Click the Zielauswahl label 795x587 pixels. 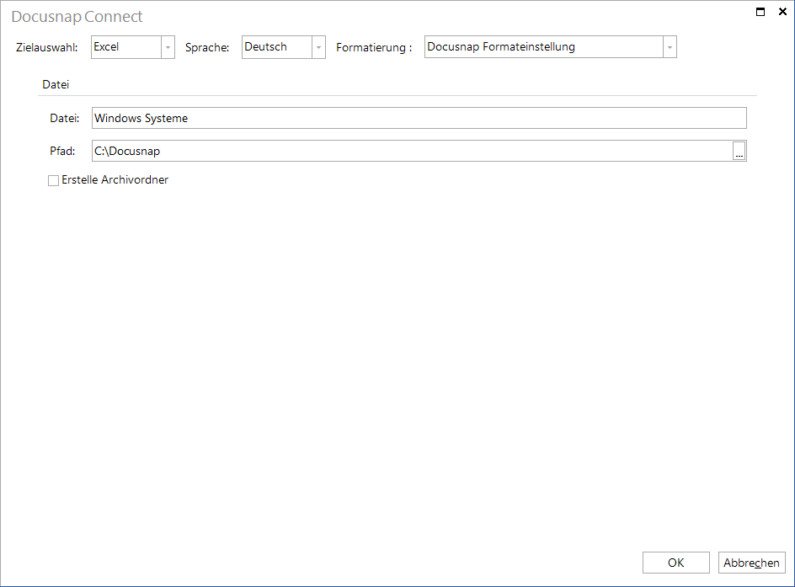point(46,48)
